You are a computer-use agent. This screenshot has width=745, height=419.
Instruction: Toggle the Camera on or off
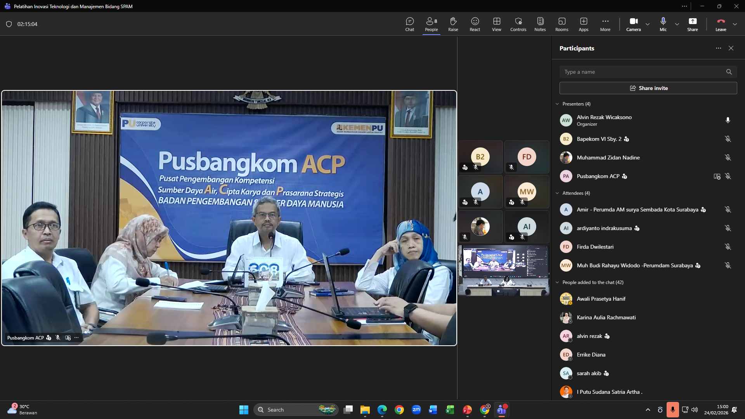click(633, 24)
